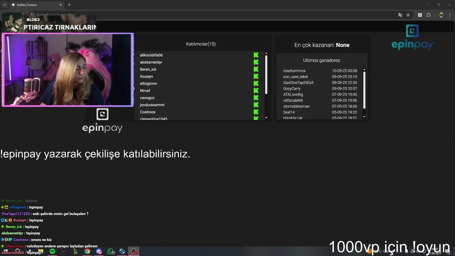Select participant Nirvef
455x256 pixels.
pyautogui.click(x=145, y=91)
